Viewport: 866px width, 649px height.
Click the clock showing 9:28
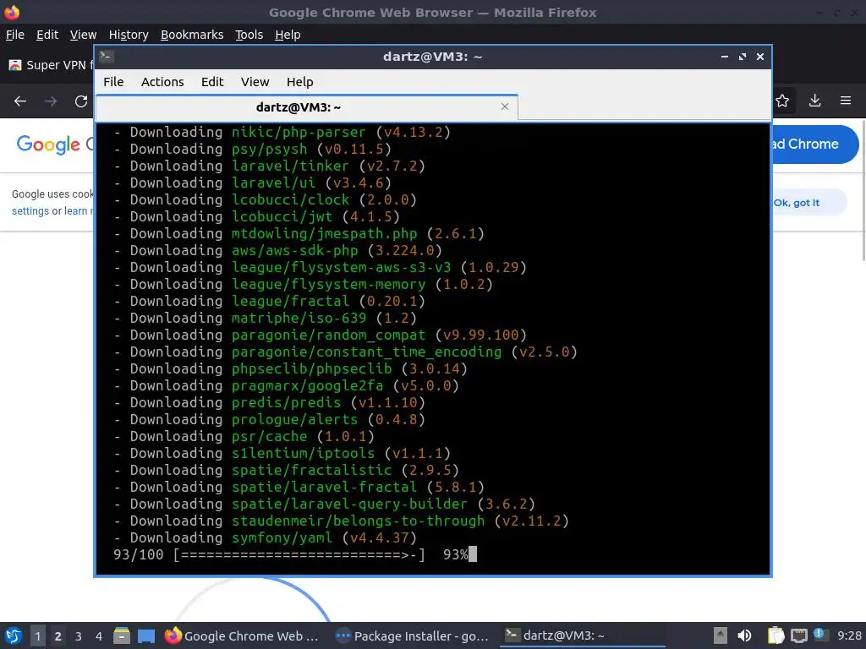(x=849, y=635)
